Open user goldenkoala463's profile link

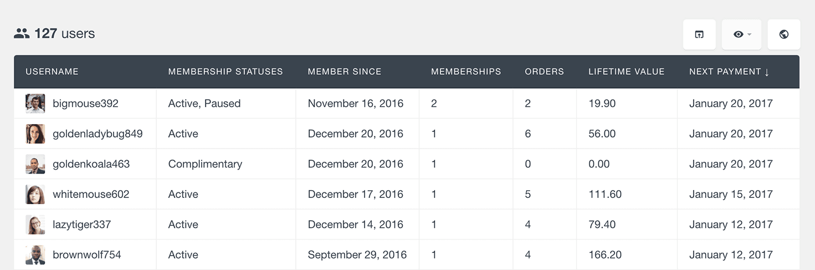coord(91,164)
